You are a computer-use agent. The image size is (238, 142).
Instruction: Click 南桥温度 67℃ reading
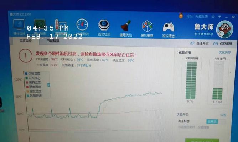(98, 60)
